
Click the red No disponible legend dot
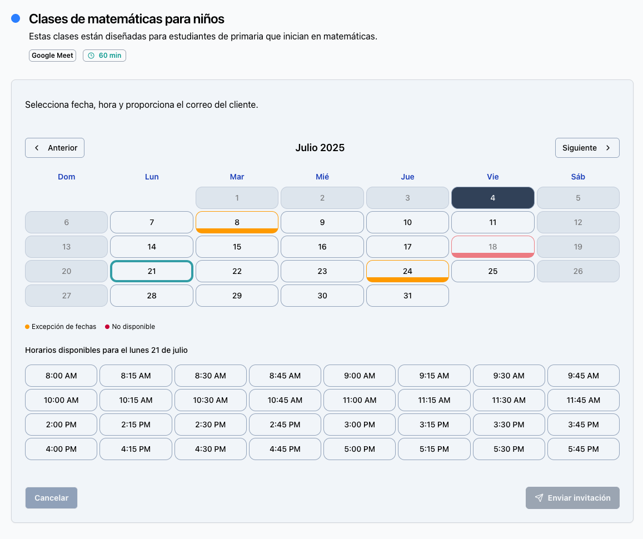[x=107, y=327]
